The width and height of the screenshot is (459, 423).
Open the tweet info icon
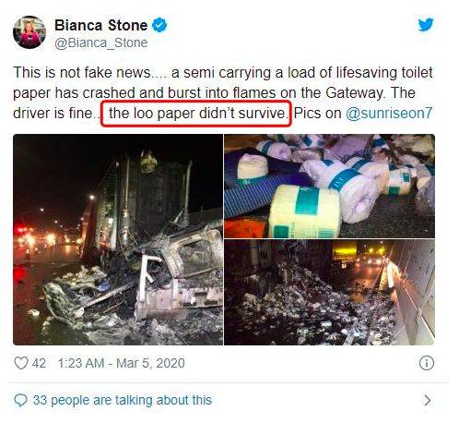pyautogui.click(x=427, y=363)
